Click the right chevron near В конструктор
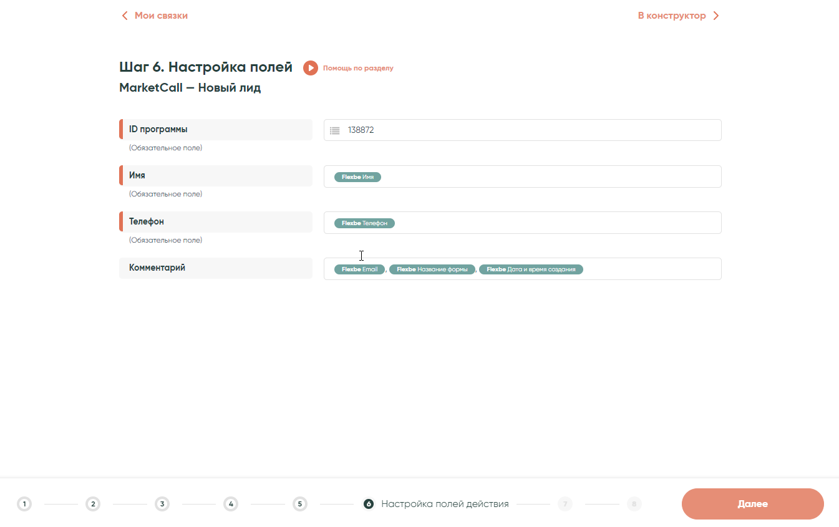839x527 pixels. pyautogui.click(x=715, y=16)
